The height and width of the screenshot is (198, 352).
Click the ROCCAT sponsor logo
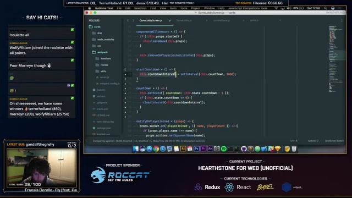(x=120, y=175)
